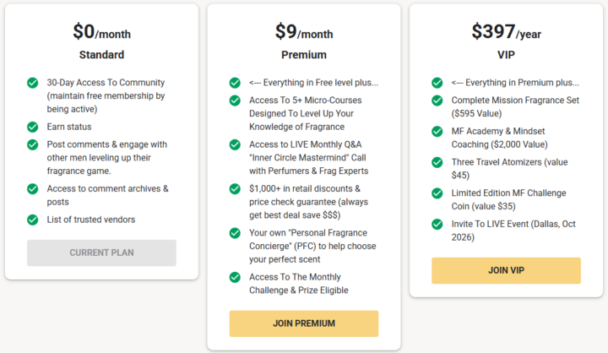
Task: Click the green check next to Earn status
Action: coord(33,127)
